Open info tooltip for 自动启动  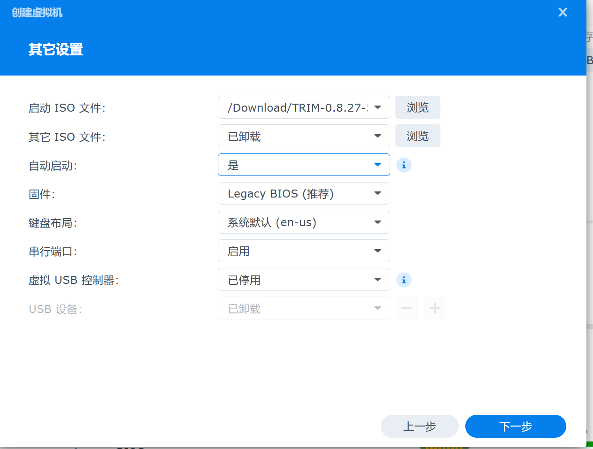point(404,165)
